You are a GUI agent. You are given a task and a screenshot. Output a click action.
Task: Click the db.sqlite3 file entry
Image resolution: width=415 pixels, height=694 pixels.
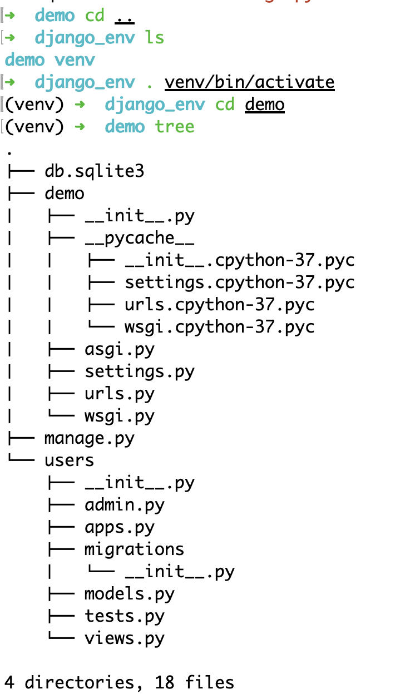(x=94, y=171)
